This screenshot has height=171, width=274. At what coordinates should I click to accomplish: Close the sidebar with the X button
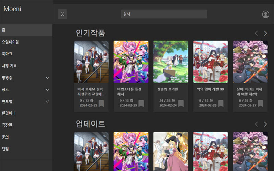[62, 14]
